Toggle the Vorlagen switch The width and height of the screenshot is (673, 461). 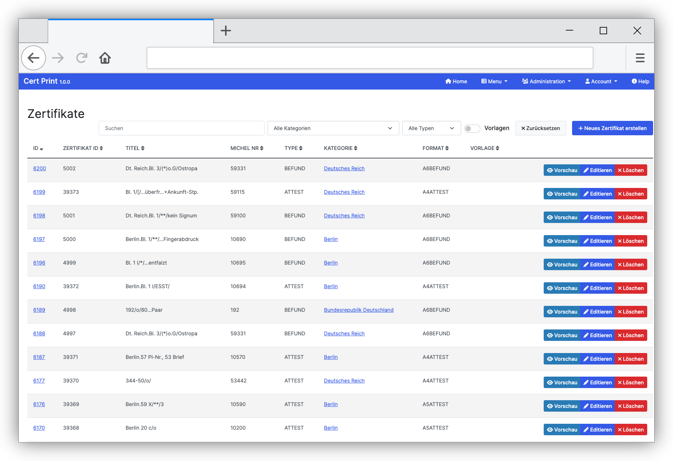[472, 128]
